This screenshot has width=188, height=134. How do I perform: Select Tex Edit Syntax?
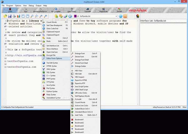(56, 63)
